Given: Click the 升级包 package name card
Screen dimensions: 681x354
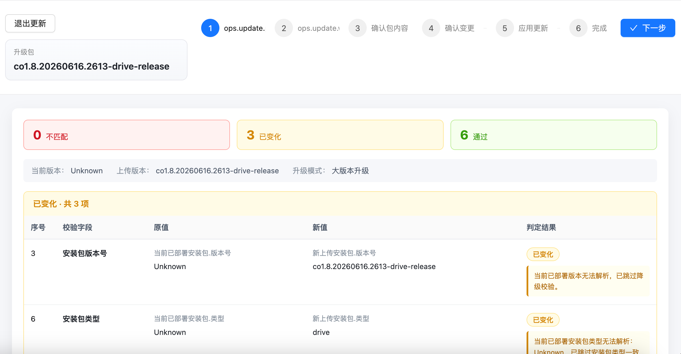Looking at the screenshot, I should [x=96, y=60].
